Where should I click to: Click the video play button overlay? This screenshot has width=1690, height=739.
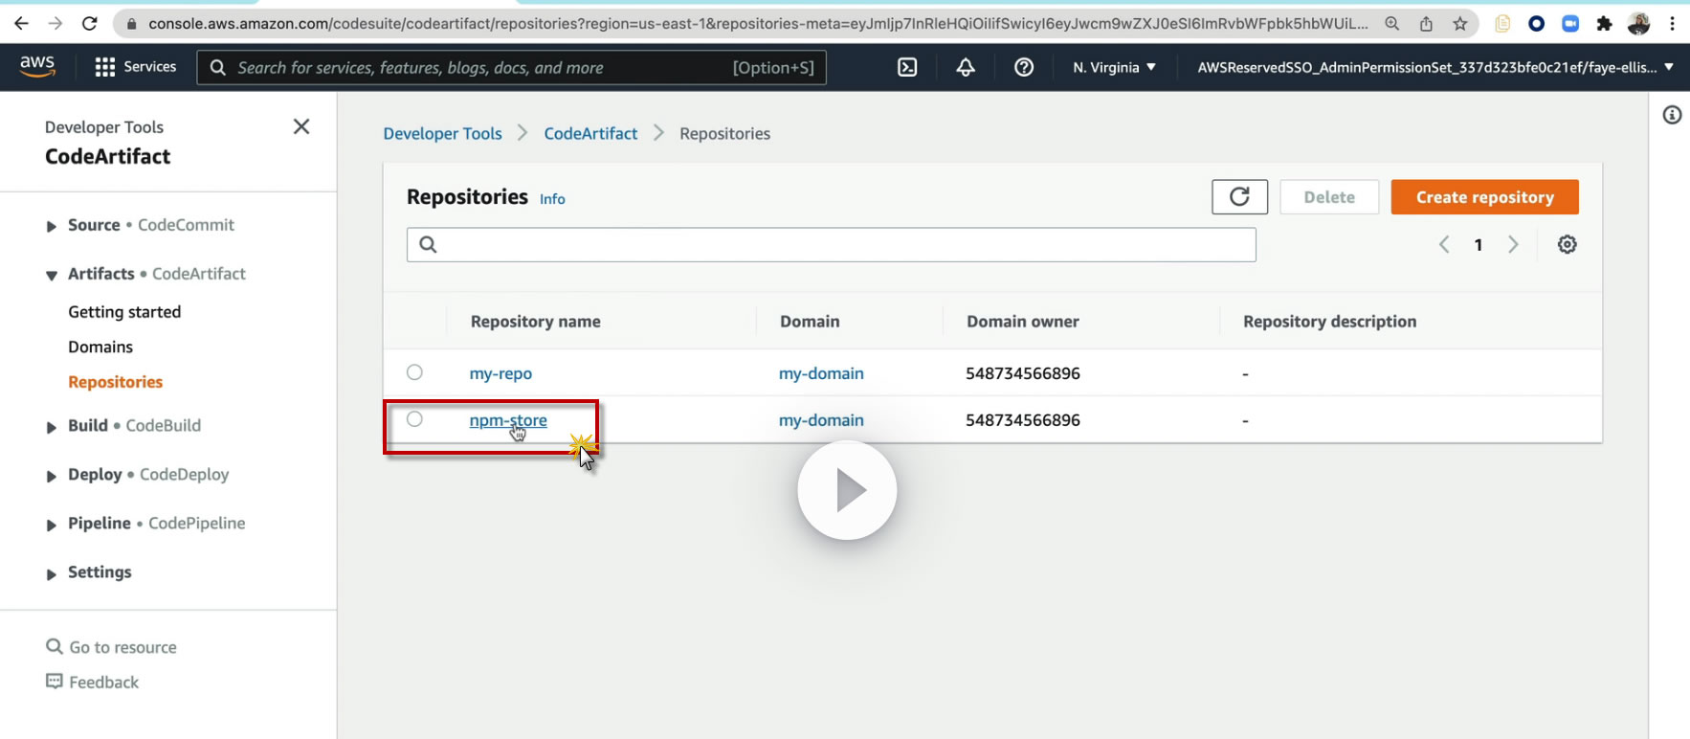pos(847,490)
